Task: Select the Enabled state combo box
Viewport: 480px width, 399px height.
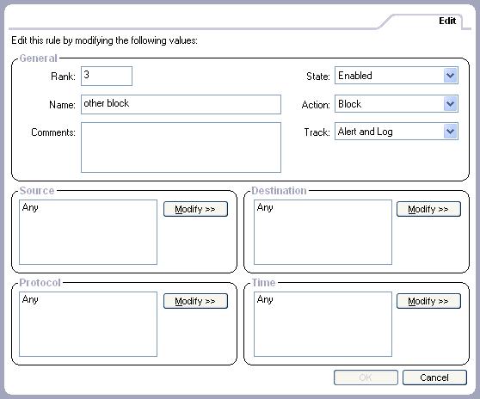Action: point(396,76)
